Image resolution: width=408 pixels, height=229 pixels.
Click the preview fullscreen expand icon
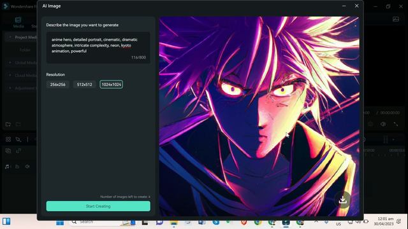click(396, 125)
